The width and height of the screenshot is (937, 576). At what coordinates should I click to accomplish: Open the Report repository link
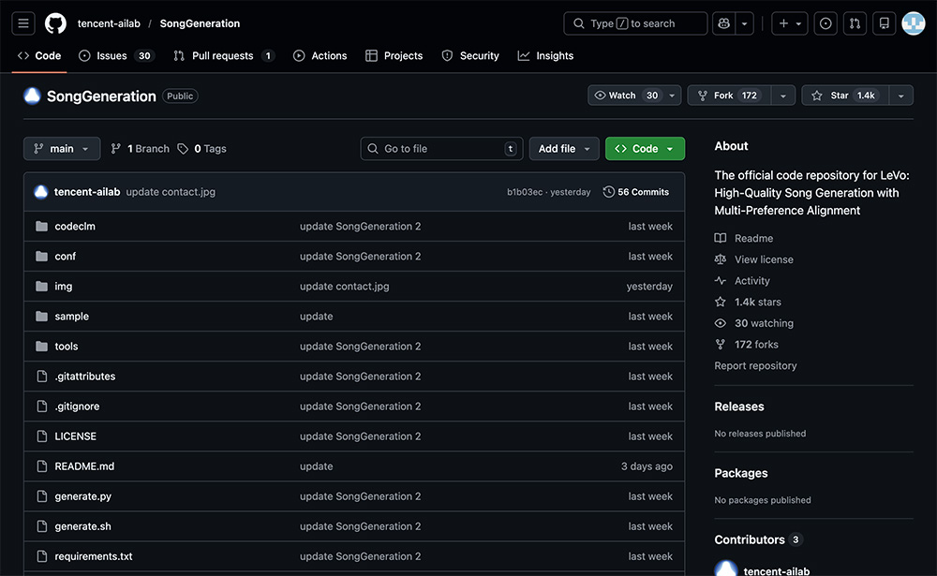(755, 365)
